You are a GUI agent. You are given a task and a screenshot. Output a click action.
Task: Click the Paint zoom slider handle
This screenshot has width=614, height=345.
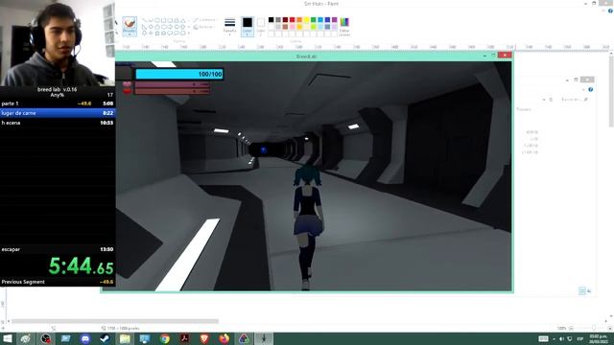click(x=594, y=328)
